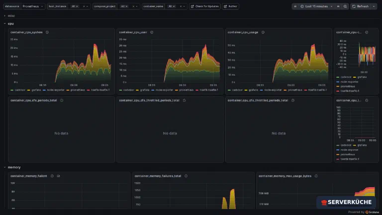Viewport: 382px width, 215px height.
Task: Click the Author link button
Action: 230,6
